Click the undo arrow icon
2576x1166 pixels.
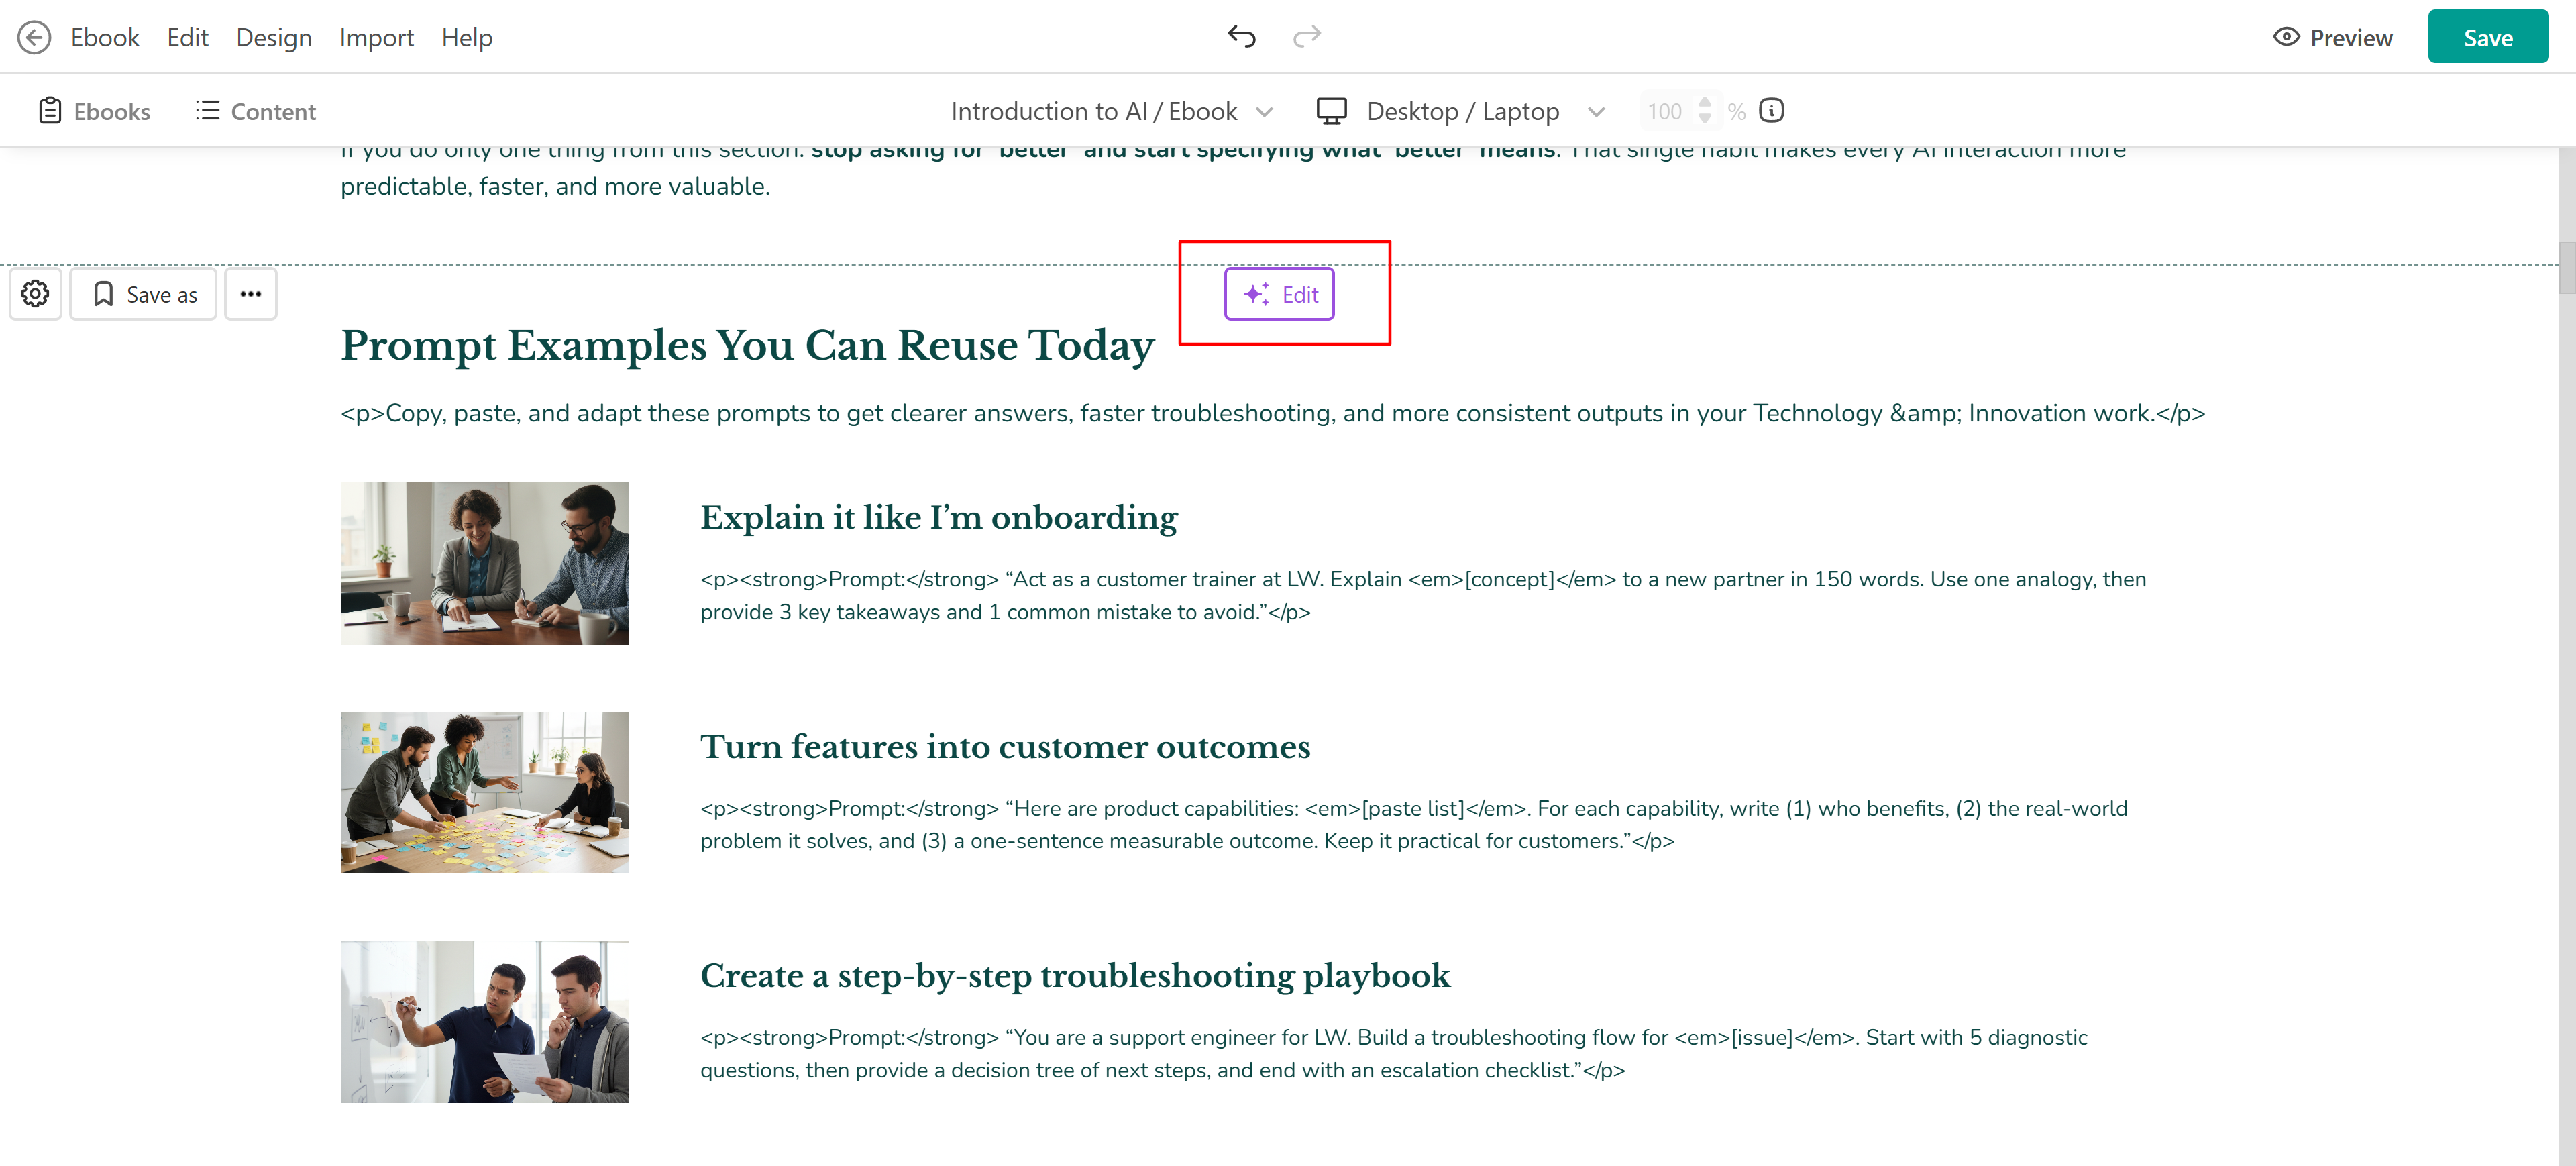click(1241, 37)
